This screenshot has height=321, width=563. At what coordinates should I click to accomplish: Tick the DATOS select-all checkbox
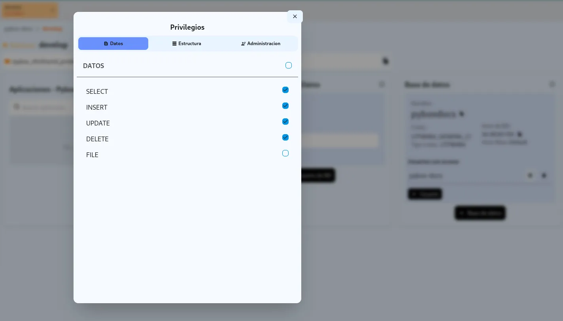289,65
